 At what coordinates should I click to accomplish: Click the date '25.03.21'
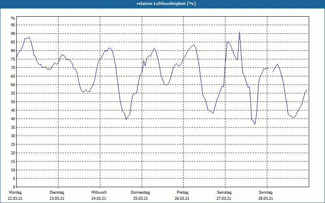tap(141, 199)
